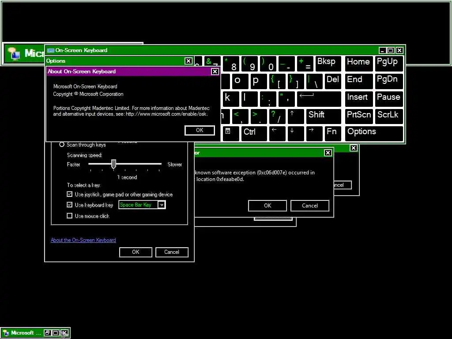Click the period greater-than key

tap(259, 117)
